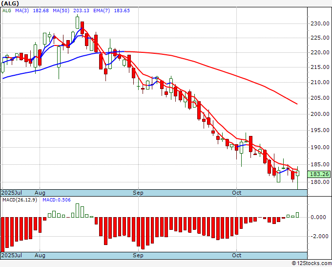
Task: Click the 2025Jul label on price timeline
Action: [12, 193]
